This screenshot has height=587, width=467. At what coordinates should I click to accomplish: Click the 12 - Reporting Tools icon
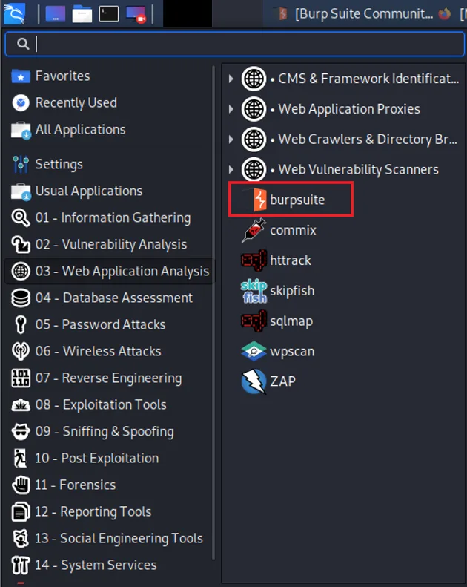pos(21,512)
